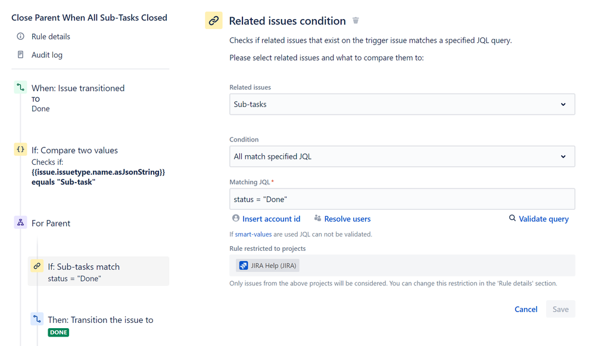Click the Cancel button
The image size is (595, 346).
pyautogui.click(x=526, y=309)
